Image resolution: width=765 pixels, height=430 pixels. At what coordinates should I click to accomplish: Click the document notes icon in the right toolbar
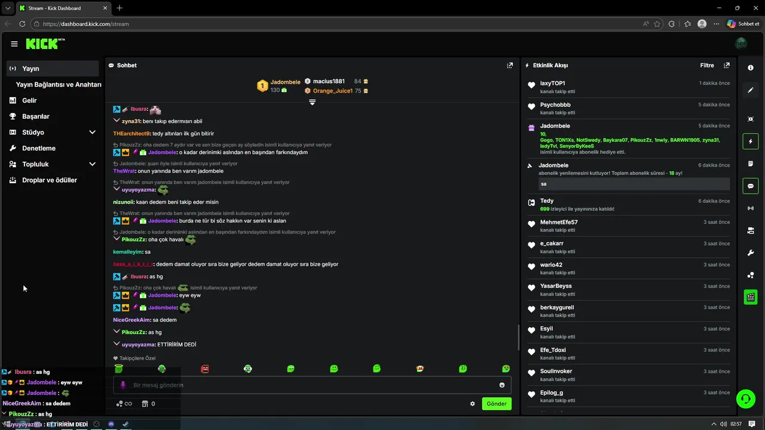[x=751, y=164]
